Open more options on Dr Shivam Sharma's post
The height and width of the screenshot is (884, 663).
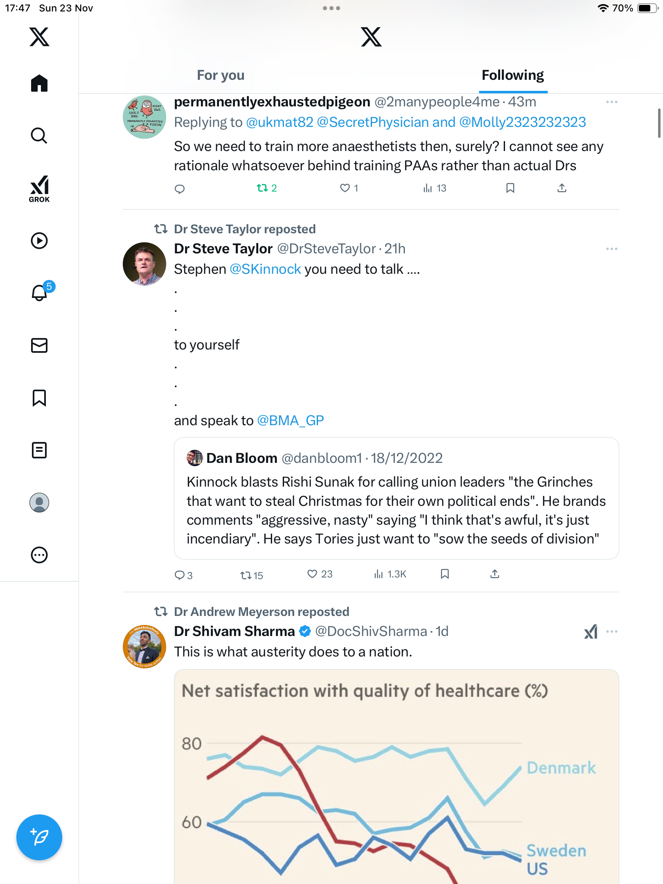coord(611,631)
